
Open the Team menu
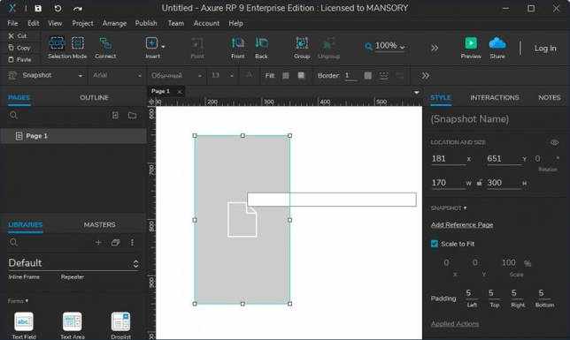(176, 23)
